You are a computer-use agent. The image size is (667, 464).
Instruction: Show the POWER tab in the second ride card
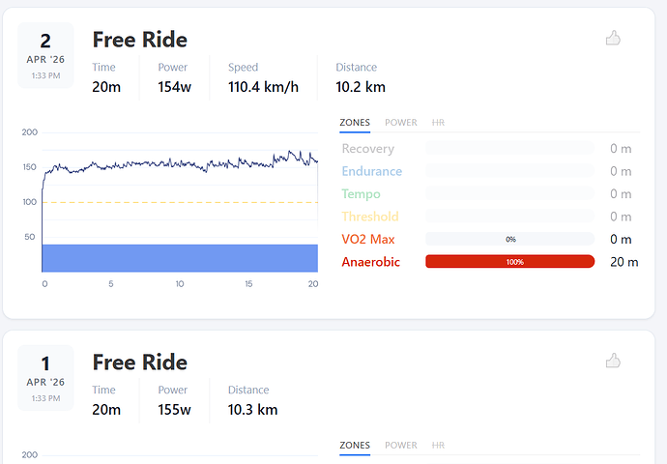coord(401,446)
